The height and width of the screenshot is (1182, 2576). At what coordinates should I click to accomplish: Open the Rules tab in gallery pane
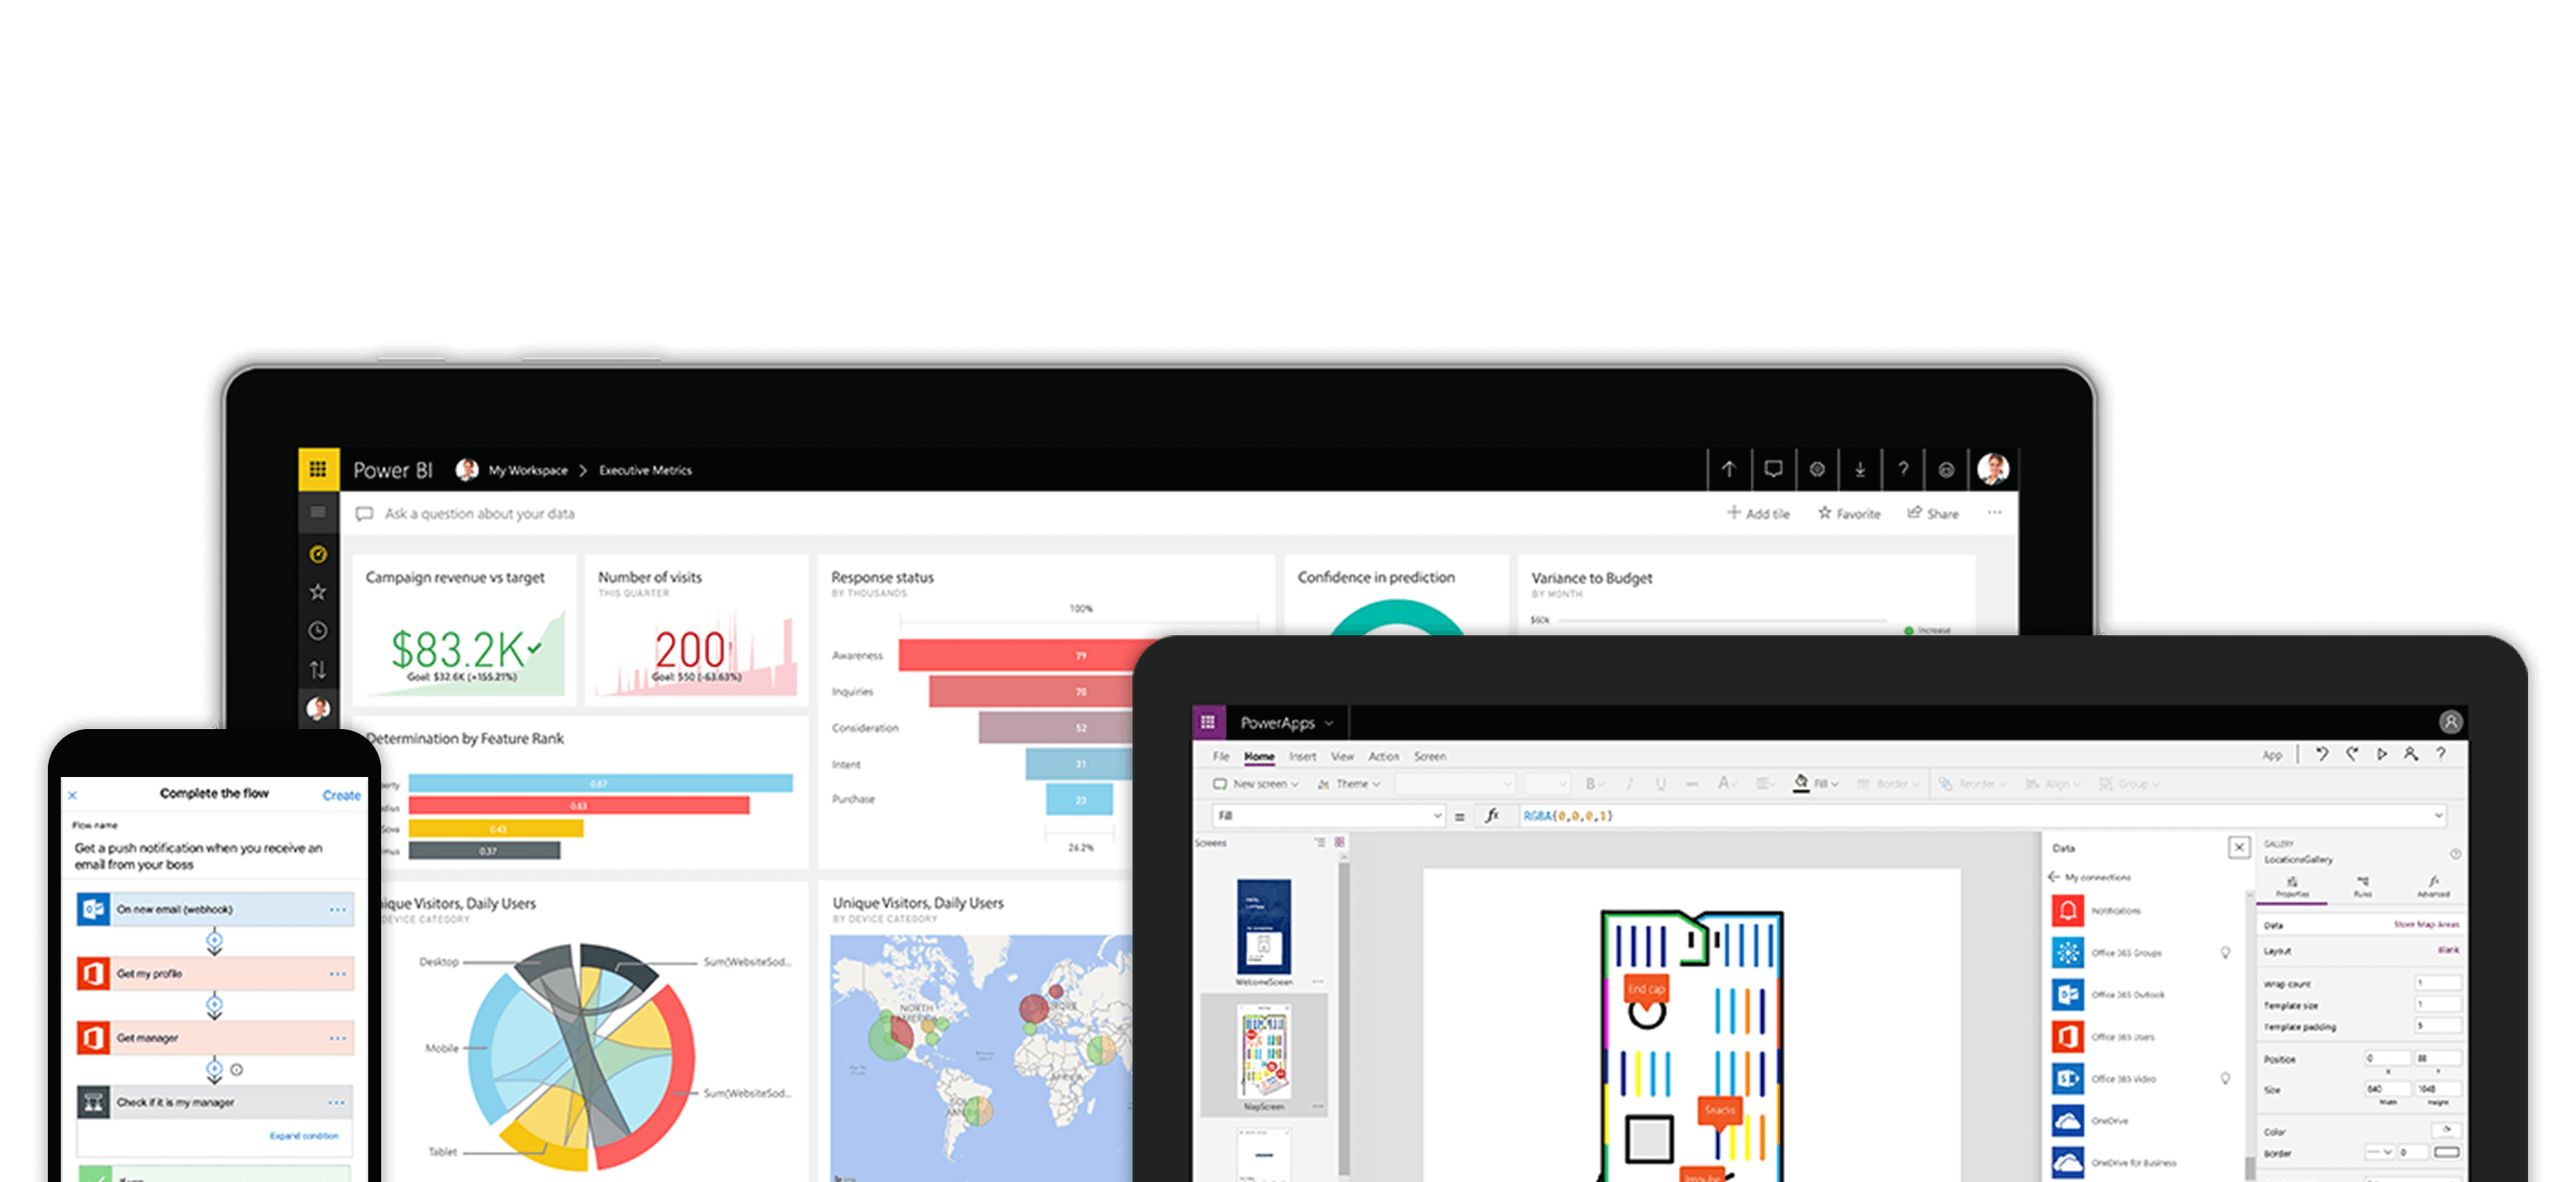(x=2362, y=887)
